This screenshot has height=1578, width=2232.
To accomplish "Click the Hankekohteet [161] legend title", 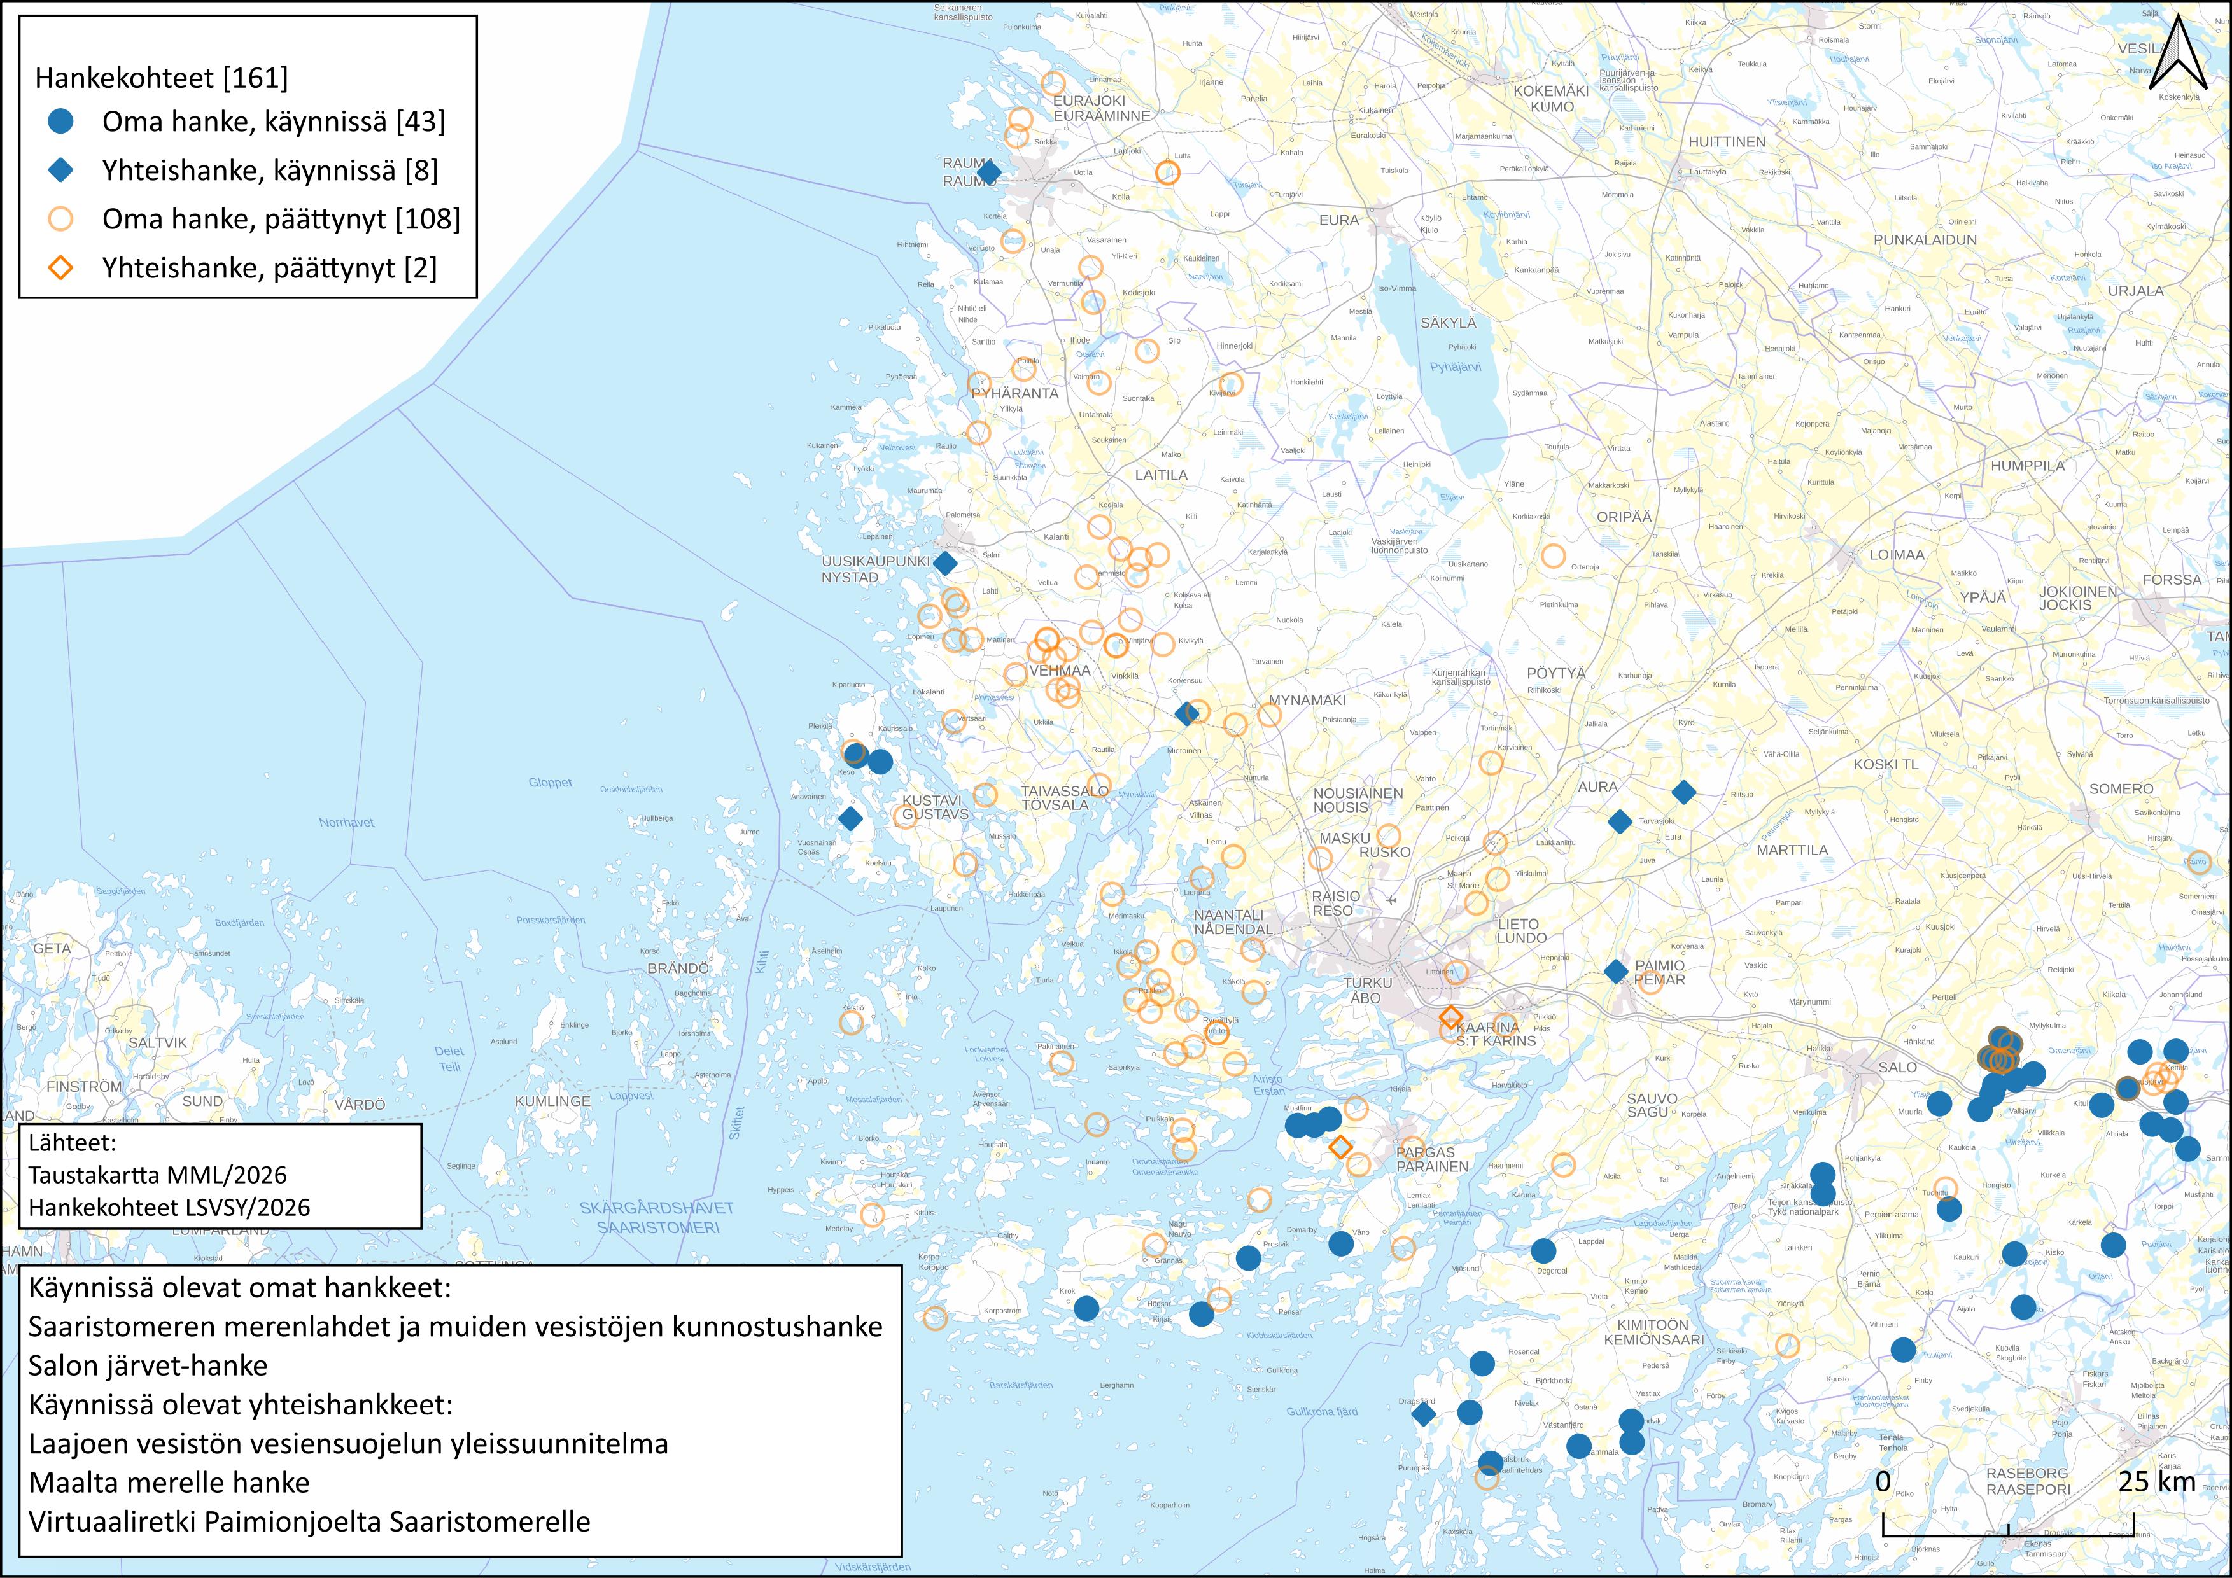I will click(162, 78).
